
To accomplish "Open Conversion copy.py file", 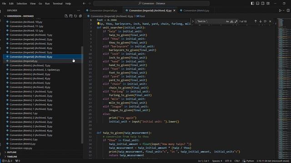I will 21,148.
